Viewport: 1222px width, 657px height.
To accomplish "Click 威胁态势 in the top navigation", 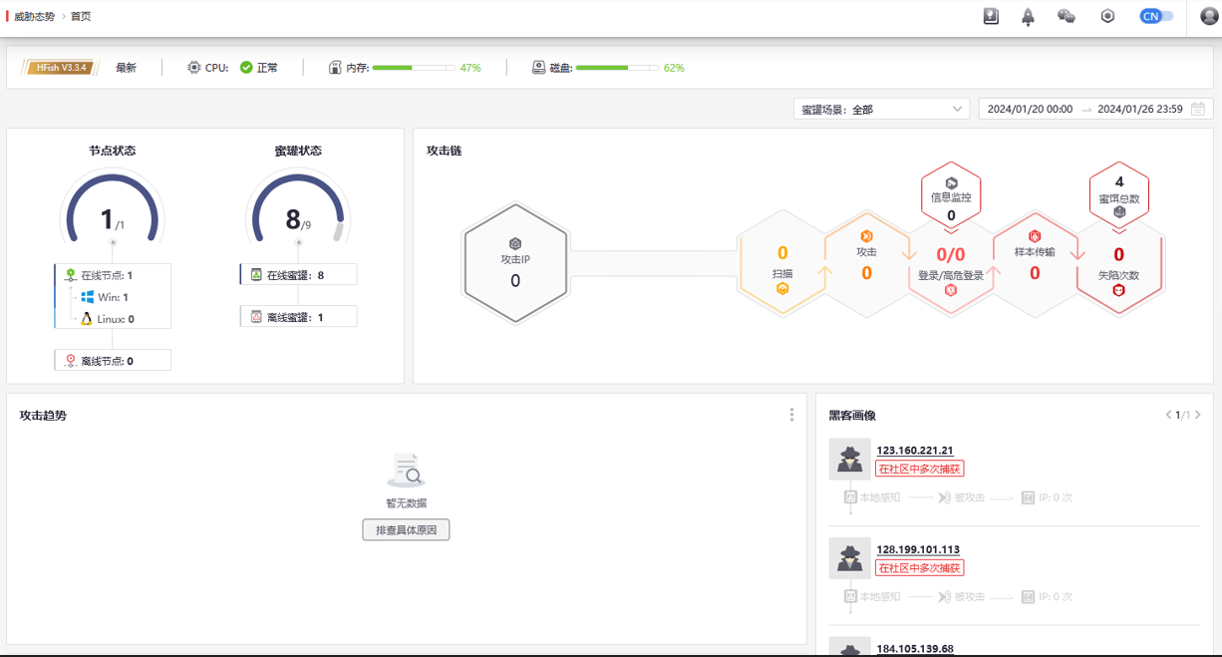I will [33, 16].
